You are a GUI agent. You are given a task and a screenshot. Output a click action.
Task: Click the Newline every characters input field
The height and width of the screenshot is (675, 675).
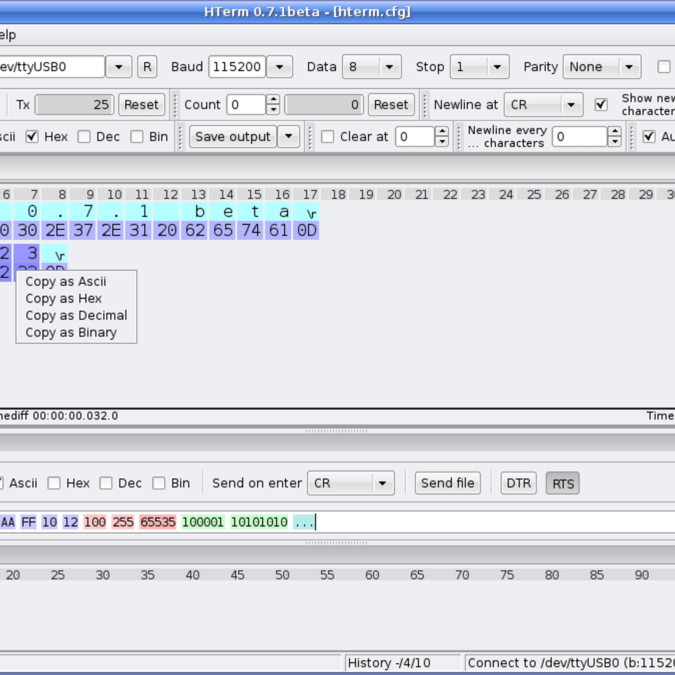tap(580, 137)
